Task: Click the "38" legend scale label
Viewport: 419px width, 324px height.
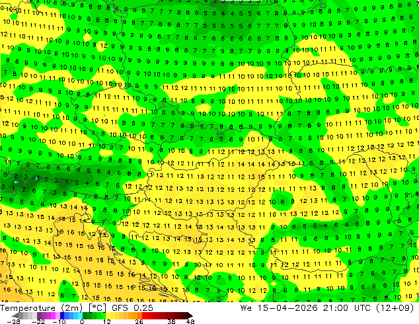Action: pyautogui.click(x=171, y=321)
